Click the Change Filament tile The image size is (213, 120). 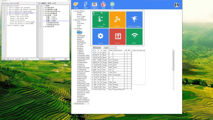coord(134,19)
